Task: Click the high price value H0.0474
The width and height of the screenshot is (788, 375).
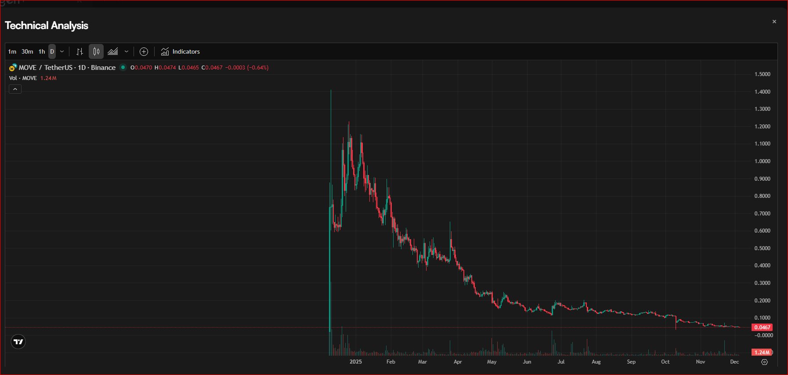Action: pos(165,68)
